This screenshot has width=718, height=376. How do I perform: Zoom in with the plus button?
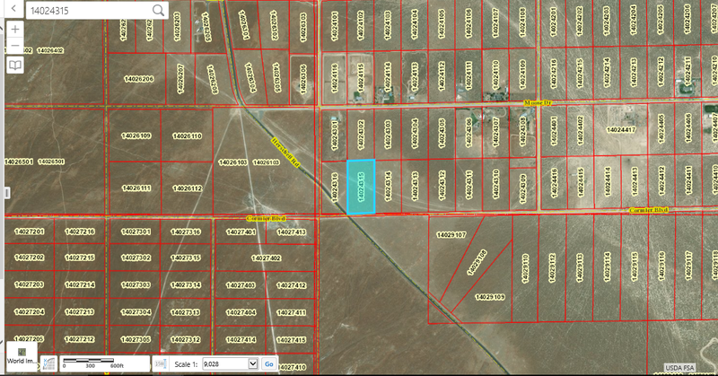(15, 29)
